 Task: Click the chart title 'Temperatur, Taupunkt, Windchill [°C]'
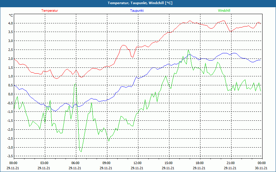140,3
